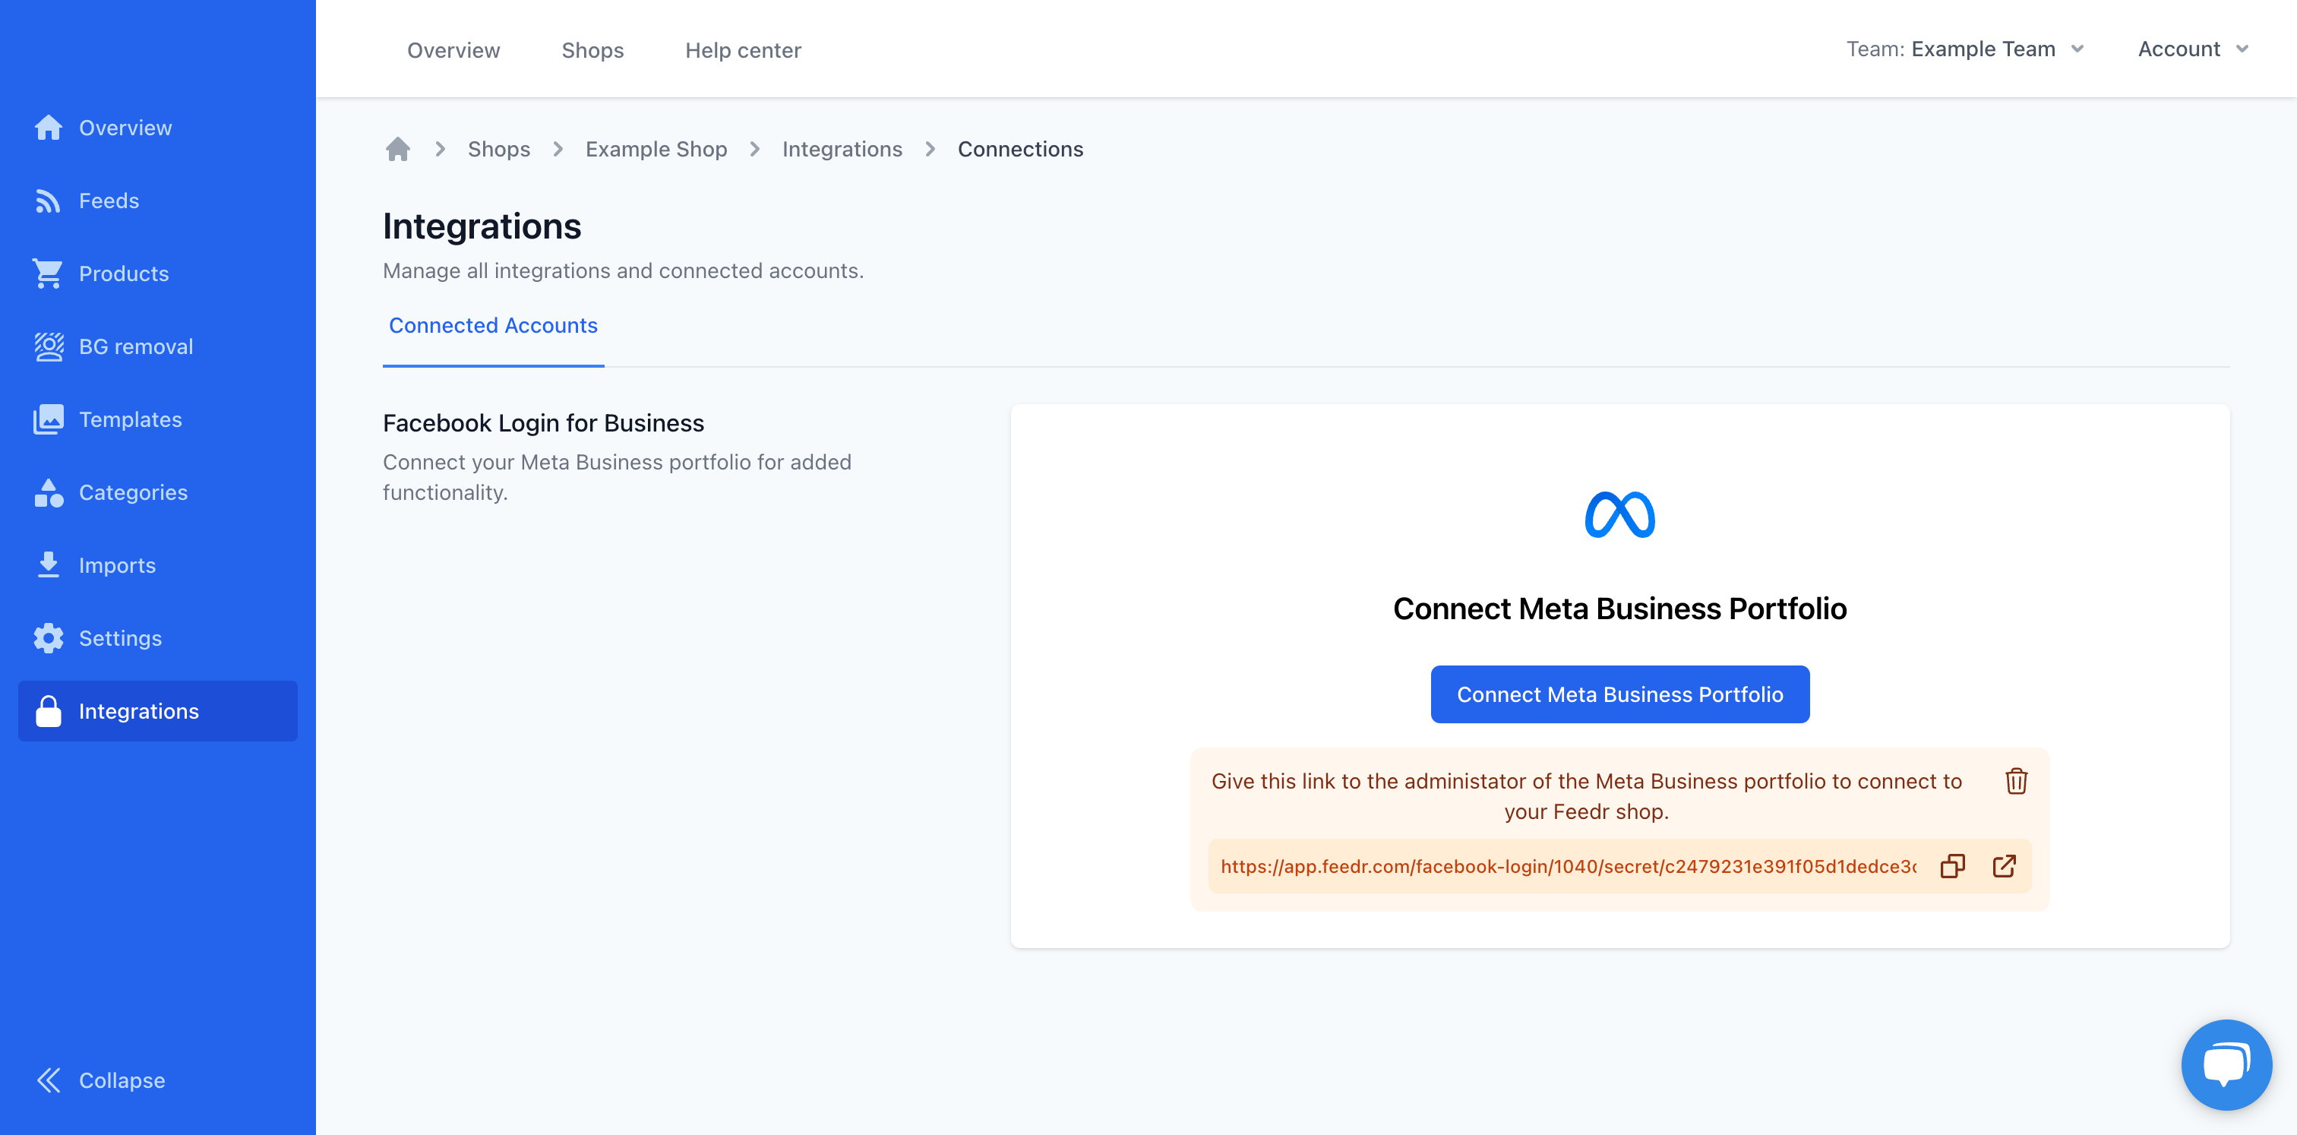Click the app.feedr.com facebook-login URL text
2297x1135 pixels.
coord(1569,866)
